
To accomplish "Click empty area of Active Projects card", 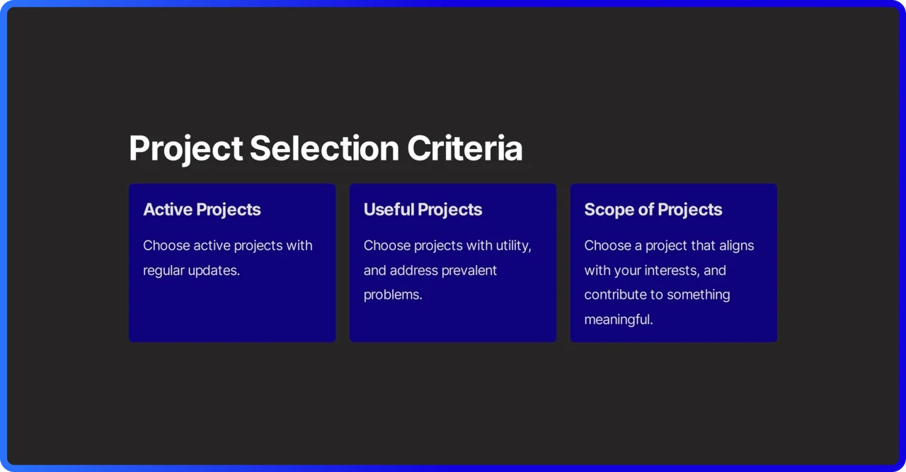I will 232,311.
